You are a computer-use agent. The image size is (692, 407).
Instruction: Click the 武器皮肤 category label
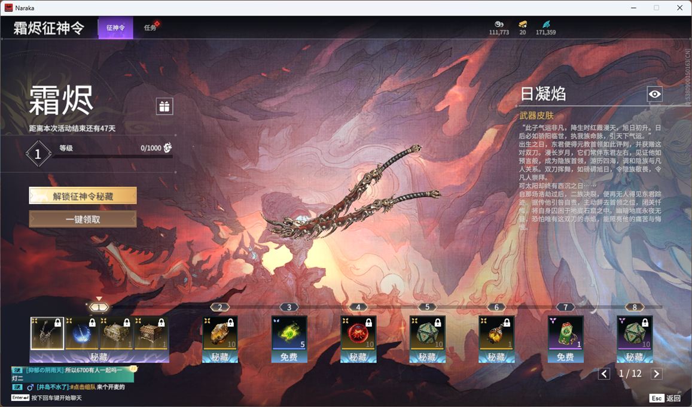point(536,116)
